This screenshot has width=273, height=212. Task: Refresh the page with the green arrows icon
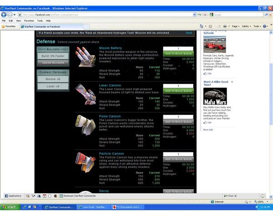[200, 15]
